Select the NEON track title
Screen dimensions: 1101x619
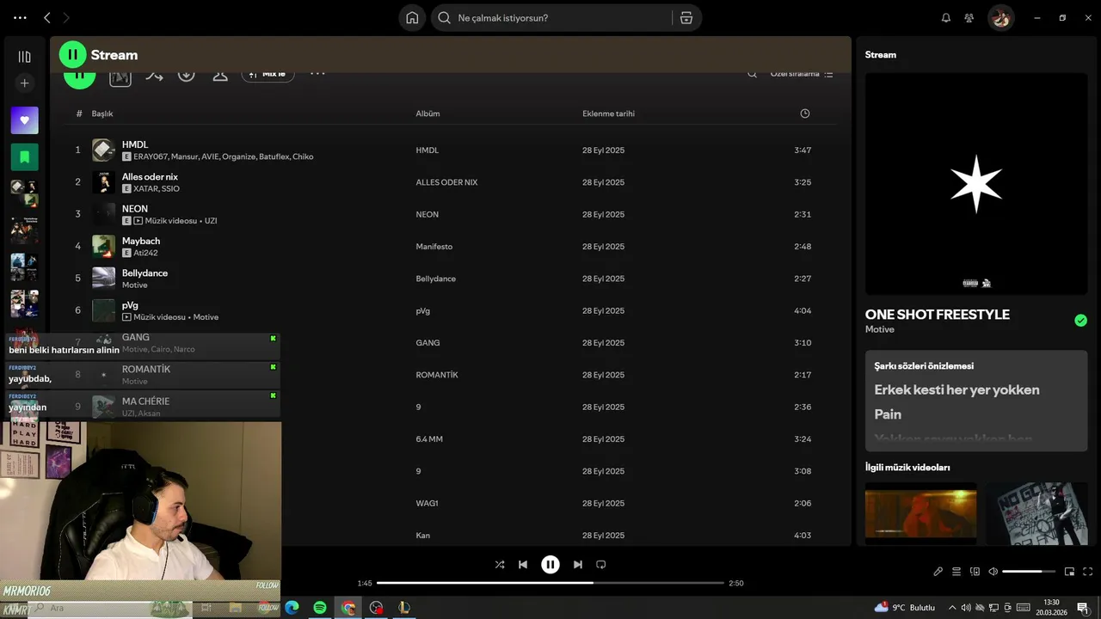135,209
